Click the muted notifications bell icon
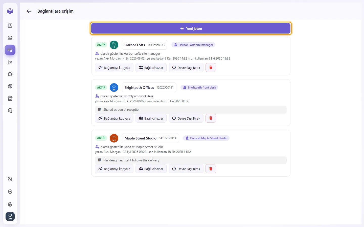The image size is (364, 227). click(10, 179)
